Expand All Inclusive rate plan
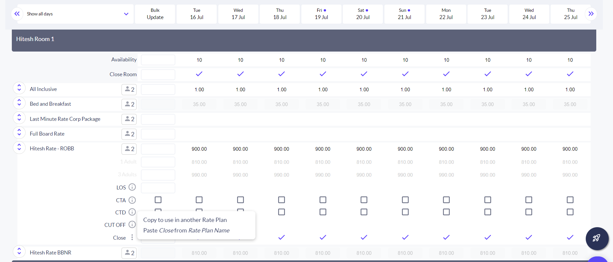613x262 pixels. tap(19, 88)
